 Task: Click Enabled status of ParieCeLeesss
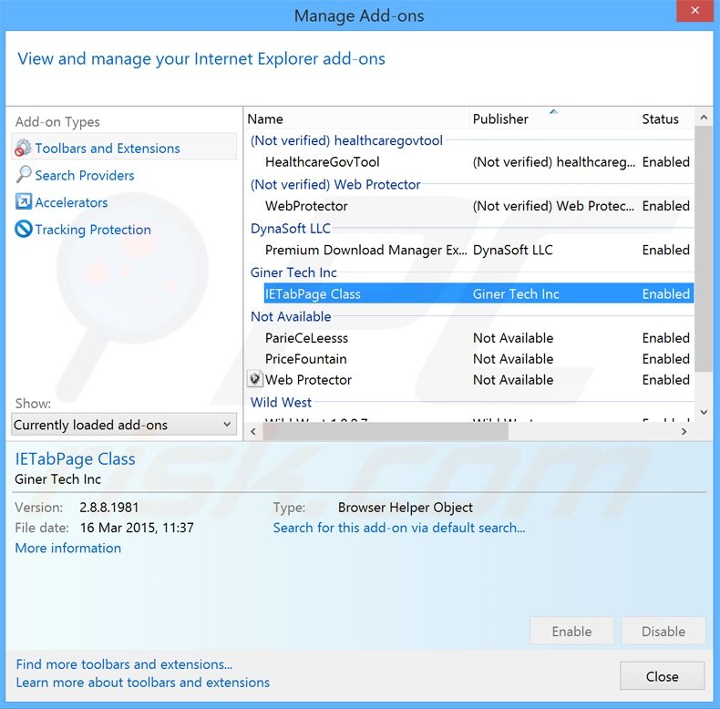666,338
